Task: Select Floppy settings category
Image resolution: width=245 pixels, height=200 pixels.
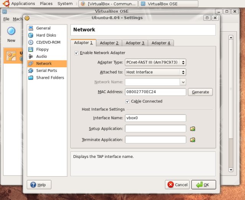Action: click(x=47, y=49)
